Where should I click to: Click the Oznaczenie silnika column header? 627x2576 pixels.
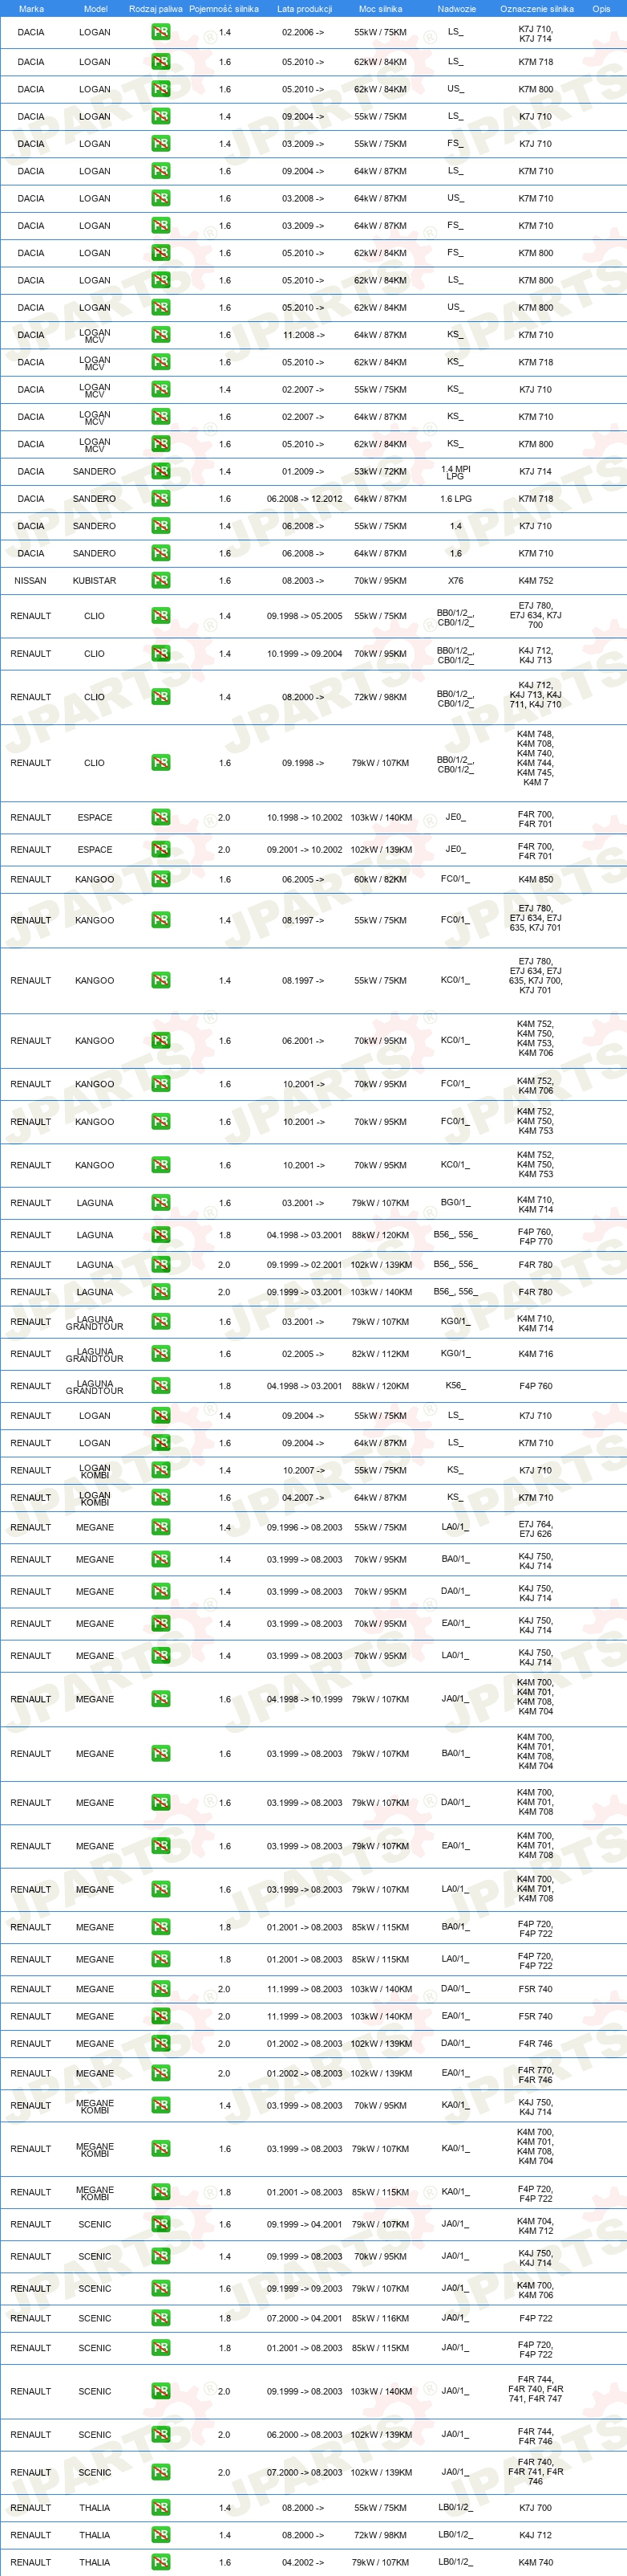click(x=536, y=9)
